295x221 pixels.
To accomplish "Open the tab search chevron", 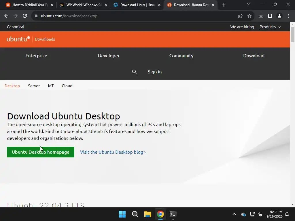I will click(249, 4).
